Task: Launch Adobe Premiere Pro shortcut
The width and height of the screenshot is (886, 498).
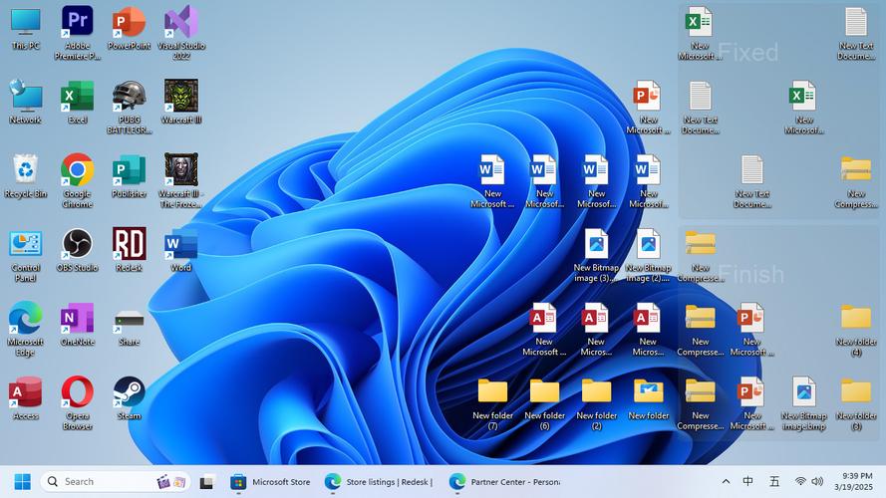Action: (x=78, y=33)
